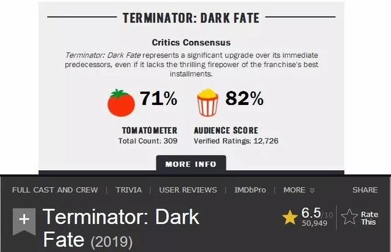Screen dimensions: 391x252
Task: Click the popcorn bucket audience icon
Action: (208, 103)
